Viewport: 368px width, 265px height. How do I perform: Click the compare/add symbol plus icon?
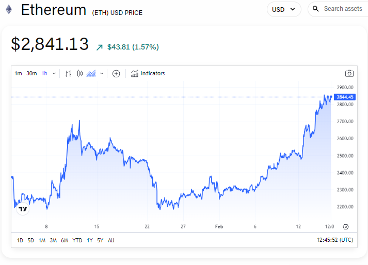click(116, 74)
